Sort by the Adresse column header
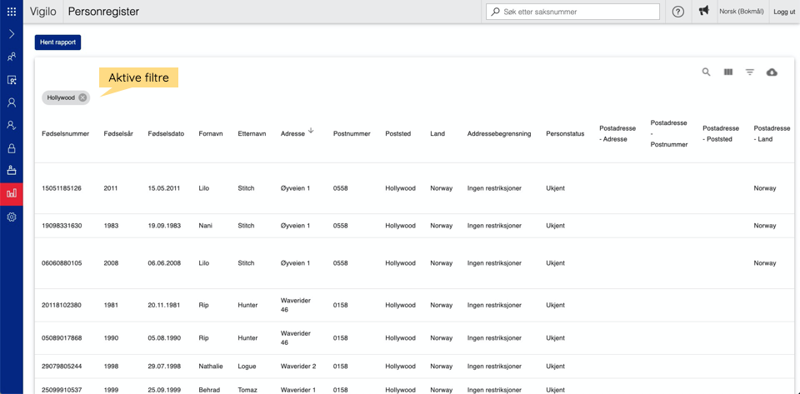The width and height of the screenshot is (800, 394). click(292, 133)
